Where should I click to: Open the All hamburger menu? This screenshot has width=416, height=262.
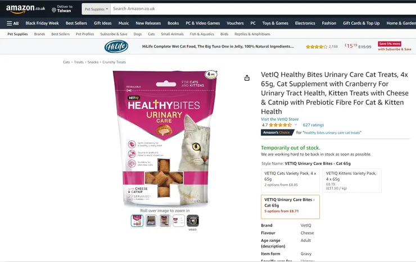[x=13, y=24]
